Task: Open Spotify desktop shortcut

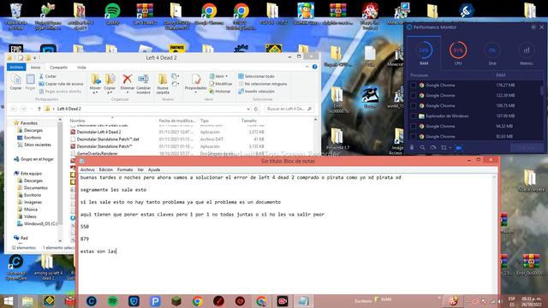Action: 112,14
